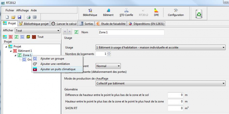Click the green recycle bin icon
The image size is (229, 114).
pos(199,13)
